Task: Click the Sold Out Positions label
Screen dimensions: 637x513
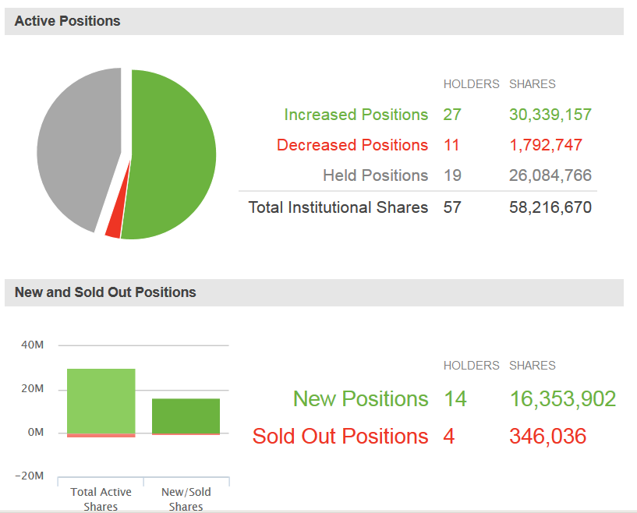Action: 340,436
